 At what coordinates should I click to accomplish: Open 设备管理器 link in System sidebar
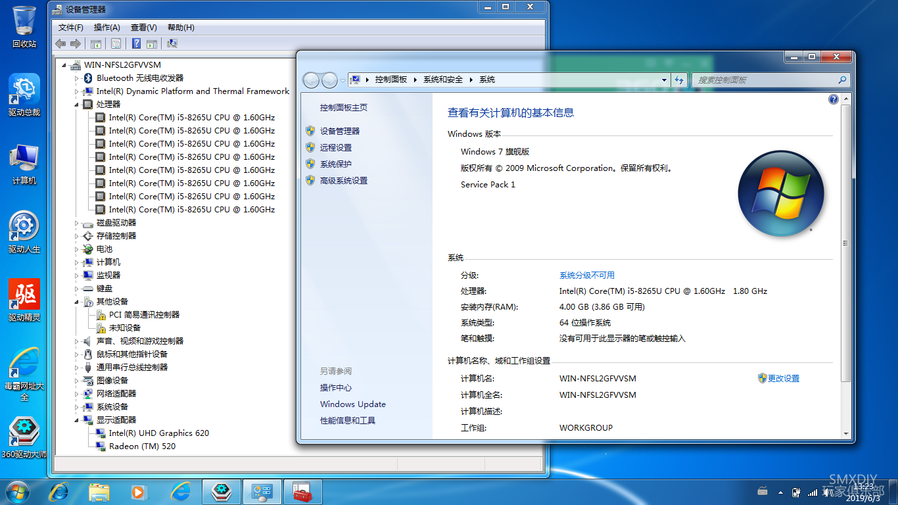(340, 131)
